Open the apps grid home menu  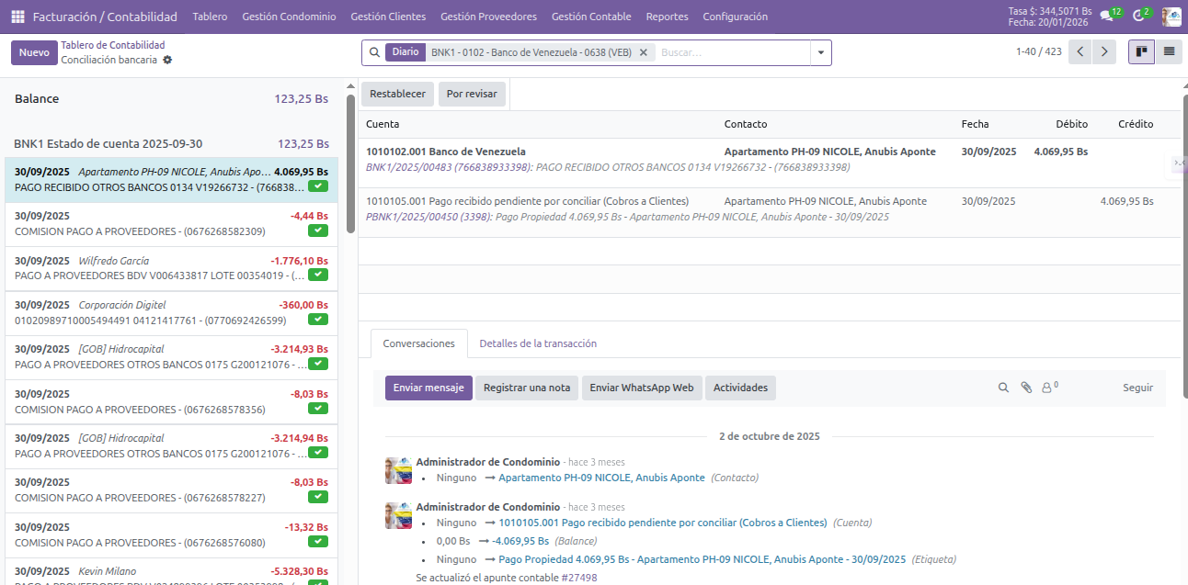pyautogui.click(x=17, y=17)
